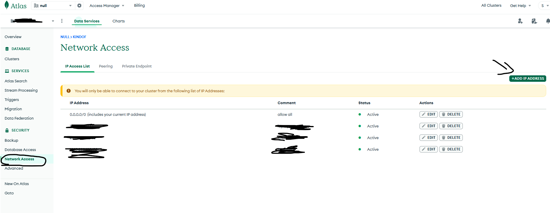This screenshot has height=213, width=550.
Task: Open Triggers in the sidebar
Action: click(12, 100)
